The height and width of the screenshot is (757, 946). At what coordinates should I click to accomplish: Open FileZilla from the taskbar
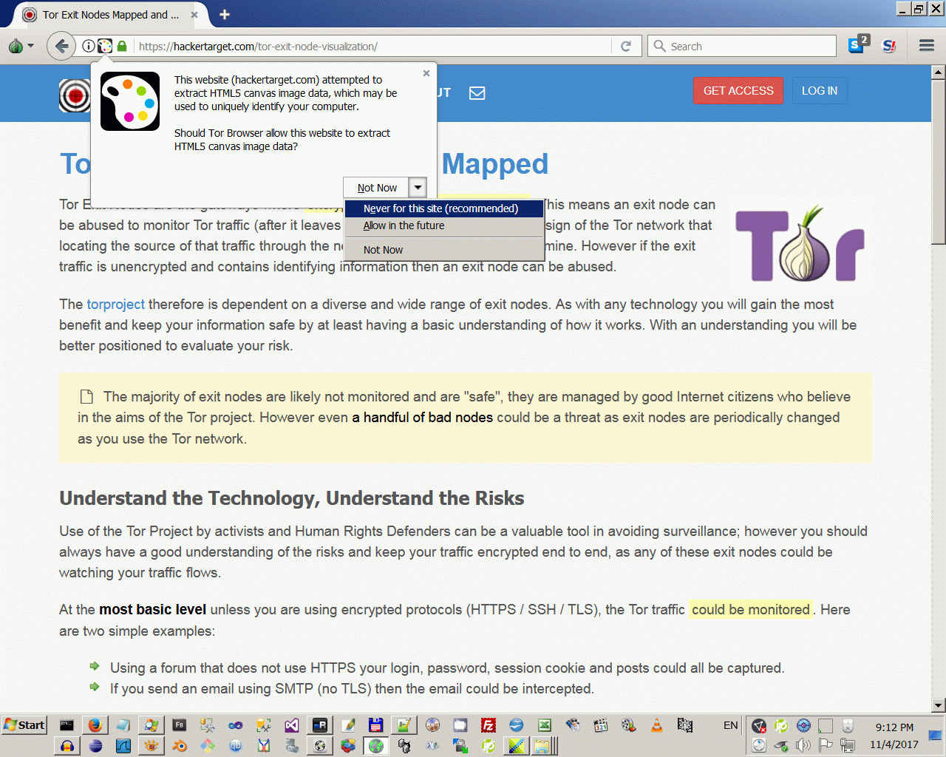pos(489,725)
